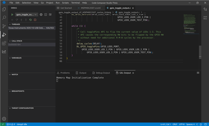
Task: Open the Terminal menu
Action: [x=75, y=3]
